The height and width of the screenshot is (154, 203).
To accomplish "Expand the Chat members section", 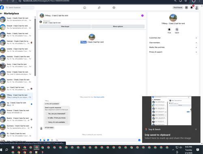I will [x=173, y=43].
